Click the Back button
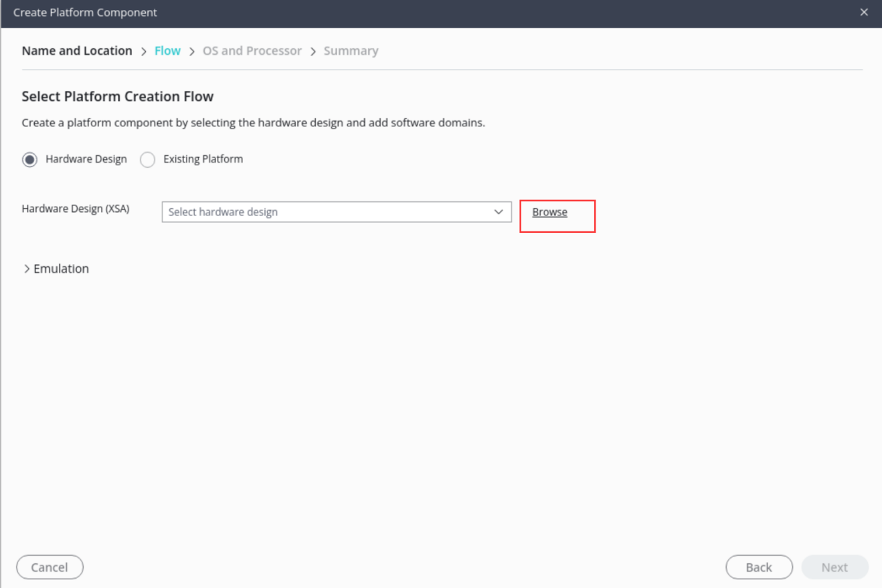 pos(759,567)
